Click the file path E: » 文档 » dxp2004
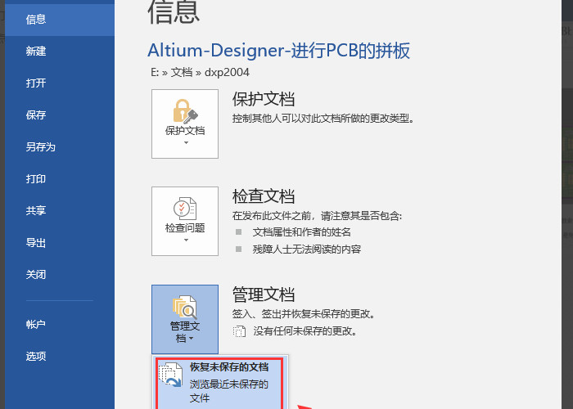The image size is (573, 409). point(200,72)
